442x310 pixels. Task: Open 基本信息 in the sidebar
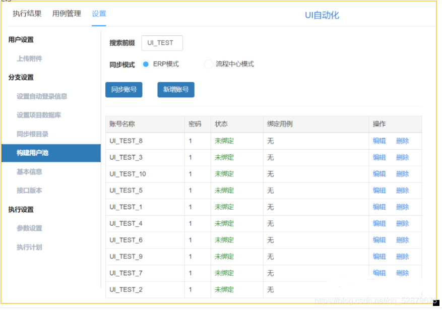pos(29,171)
